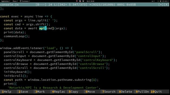170x95 pixels.
Task: Click the console.js file name in status line
Action: pyautogui.click(x=10, y=5)
